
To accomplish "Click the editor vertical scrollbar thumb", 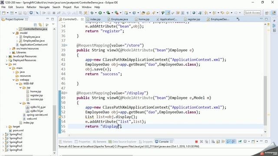I will tap(265, 101).
